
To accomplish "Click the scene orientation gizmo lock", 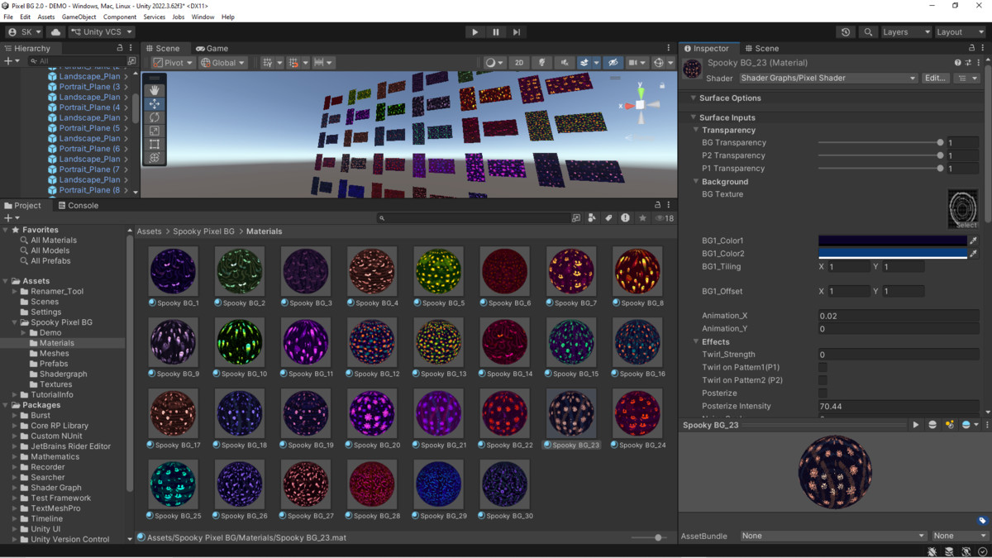I will click(662, 85).
